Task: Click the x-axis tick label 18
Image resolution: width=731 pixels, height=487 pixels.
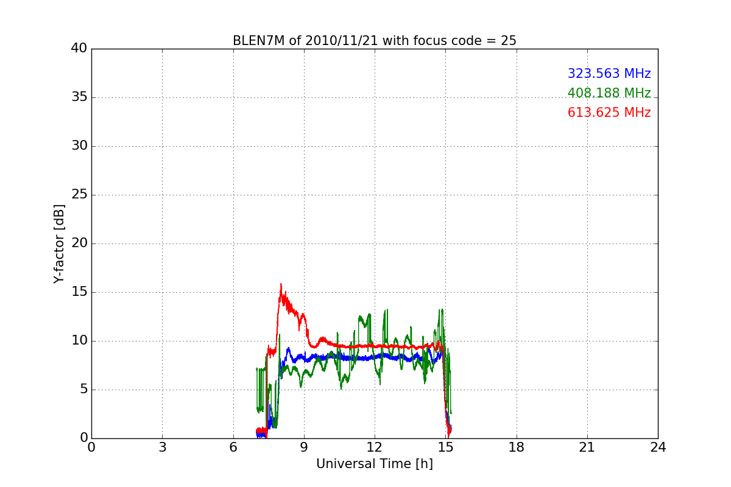Action: (516, 447)
